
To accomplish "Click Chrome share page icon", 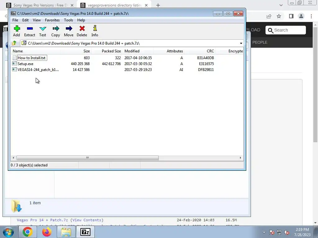I will pos(269,16).
